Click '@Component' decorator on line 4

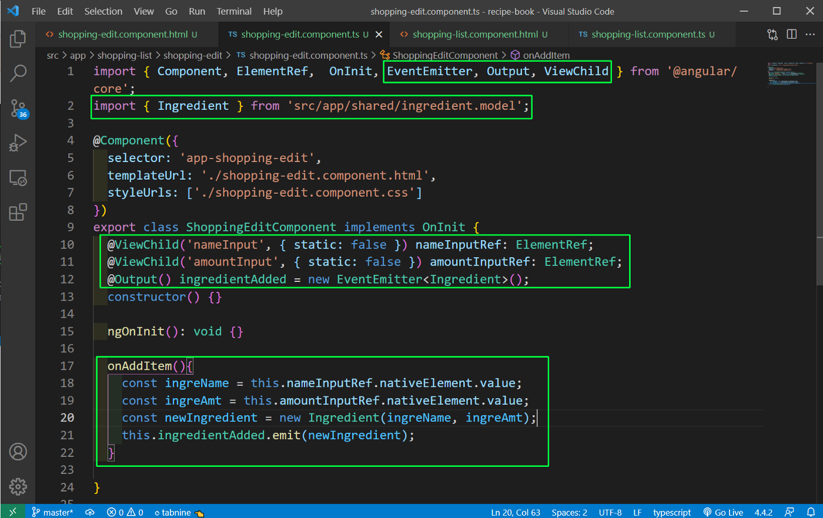(129, 140)
